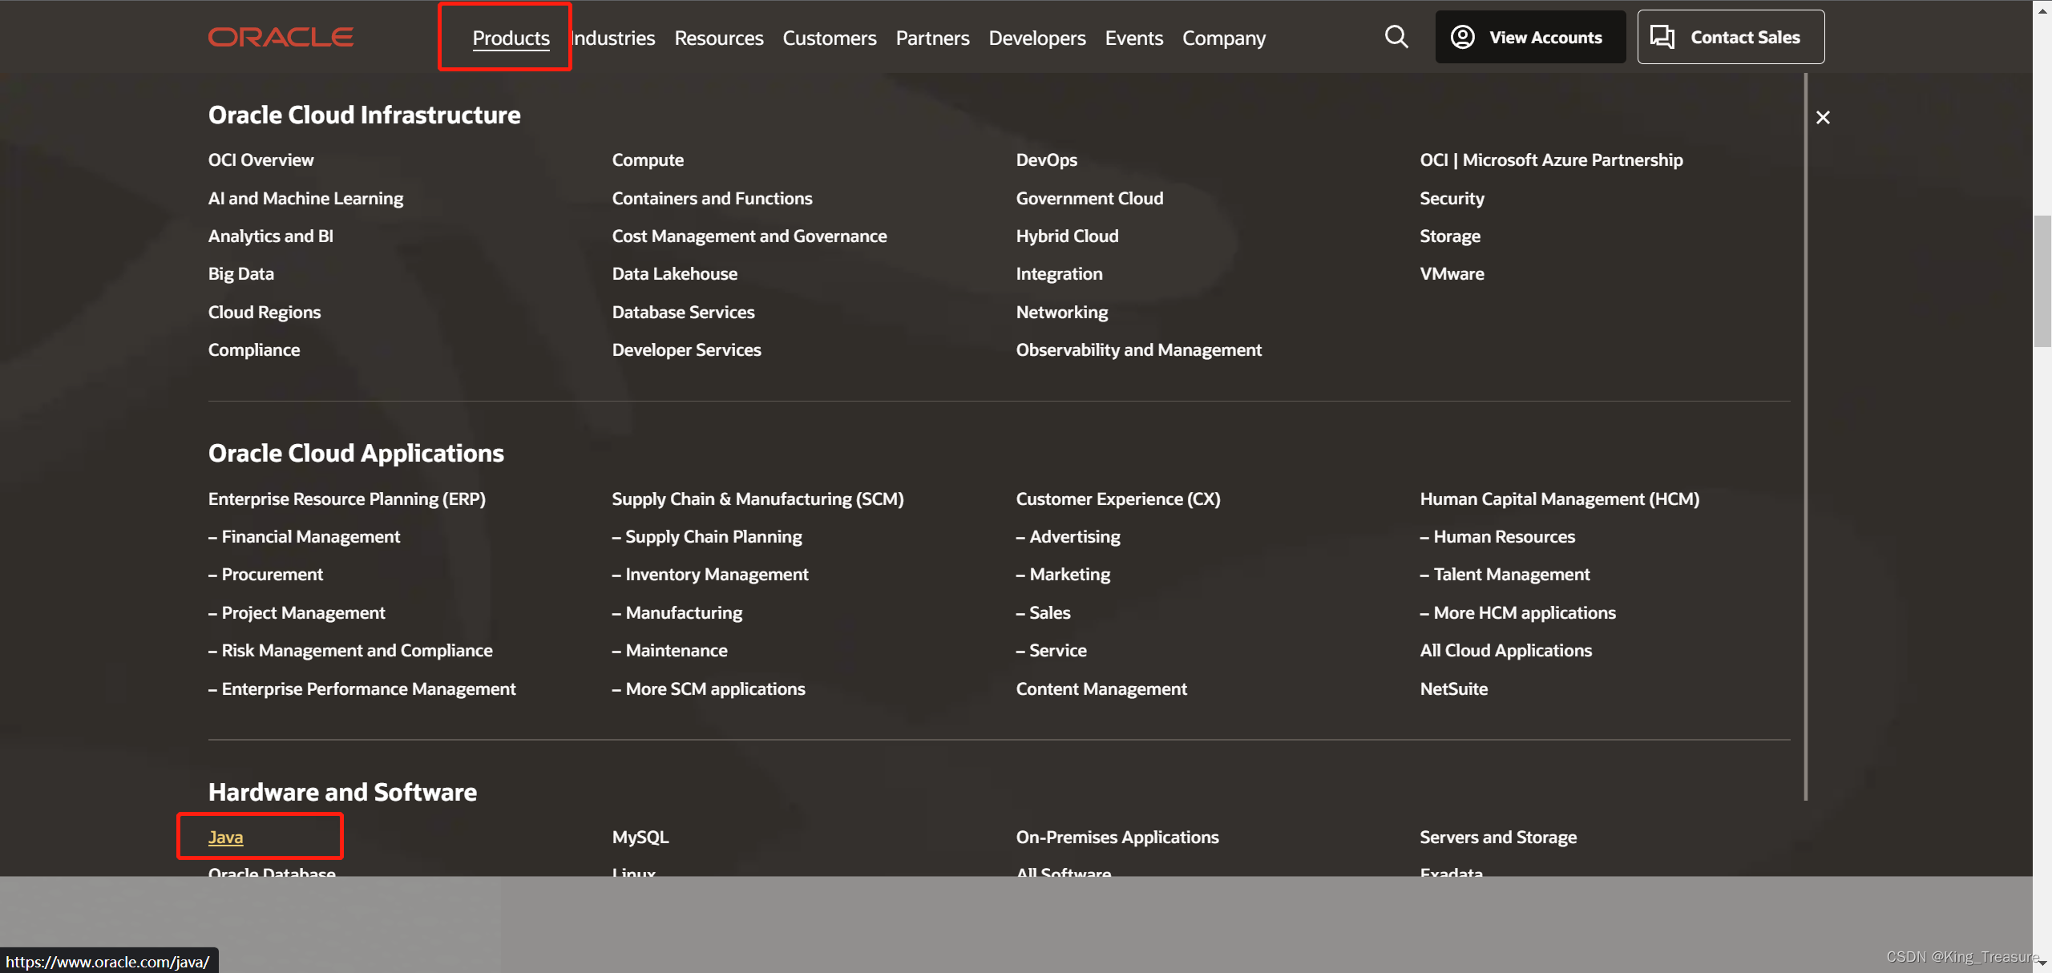
Task: Open Risk Management and Compliance
Action: pyautogui.click(x=350, y=650)
